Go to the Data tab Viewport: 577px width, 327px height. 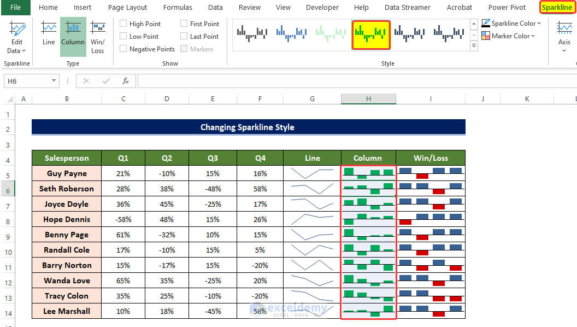(215, 7)
